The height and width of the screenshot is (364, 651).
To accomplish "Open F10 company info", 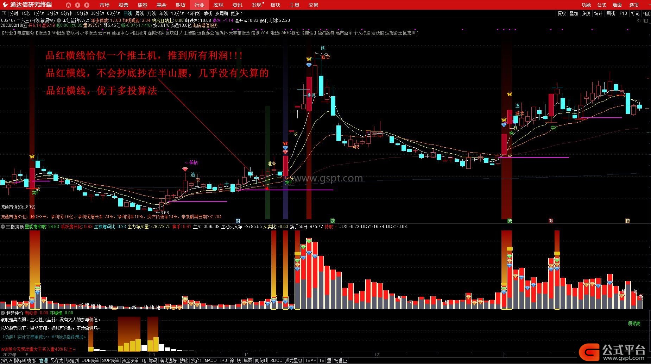I will (x=623, y=13).
